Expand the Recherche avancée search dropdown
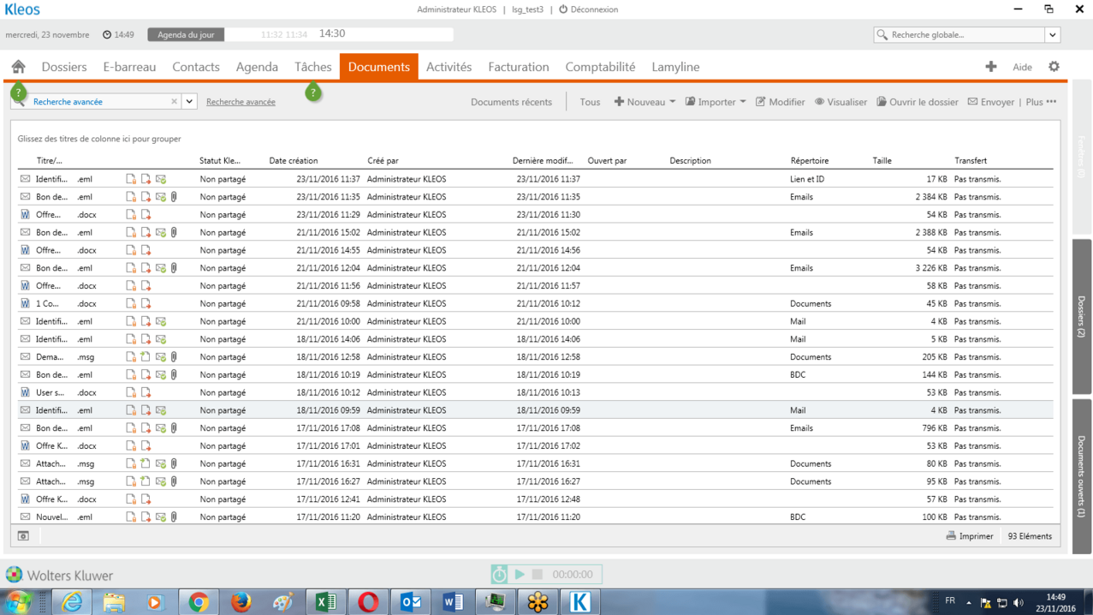This screenshot has width=1093, height=615. [x=189, y=101]
